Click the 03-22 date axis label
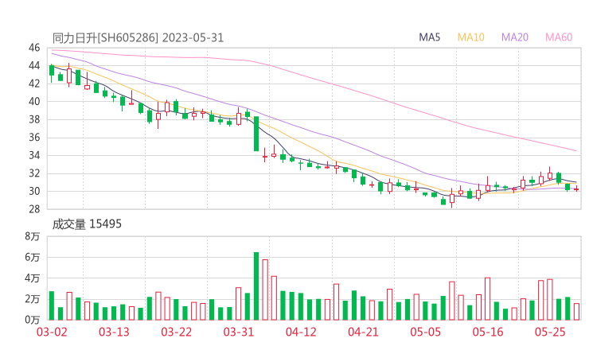Image resolution: width=589 pixels, height=350 pixels. [176, 332]
